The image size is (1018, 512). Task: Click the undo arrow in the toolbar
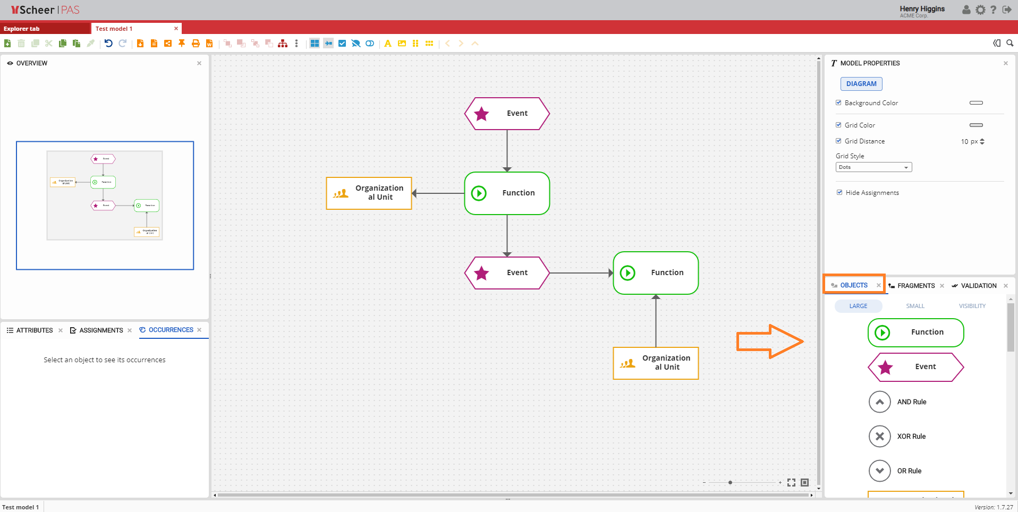tap(108, 44)
